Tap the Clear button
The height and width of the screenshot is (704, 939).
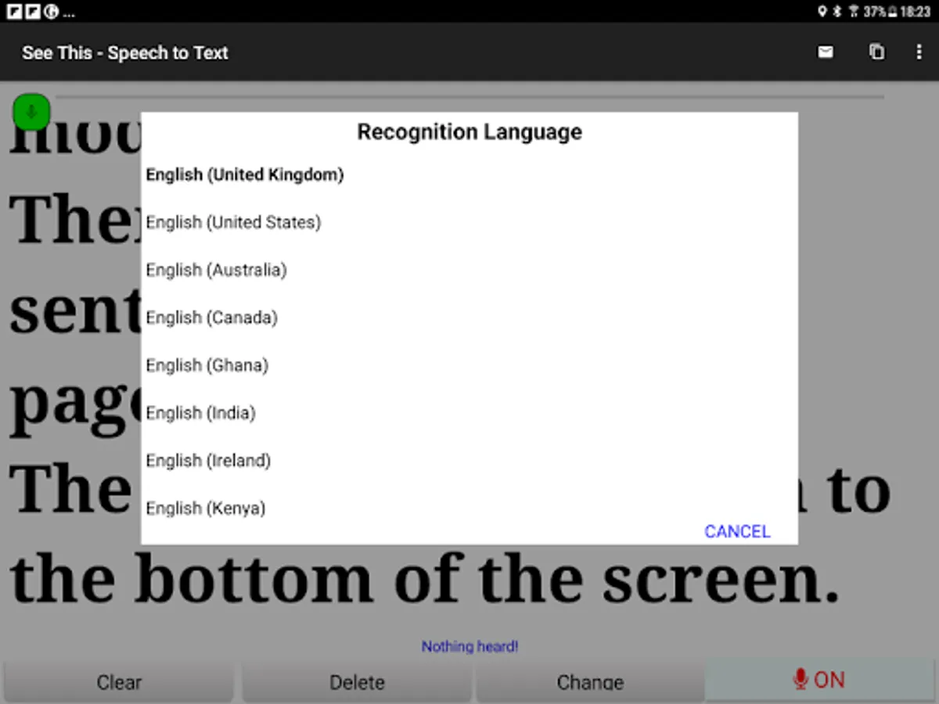119,681
